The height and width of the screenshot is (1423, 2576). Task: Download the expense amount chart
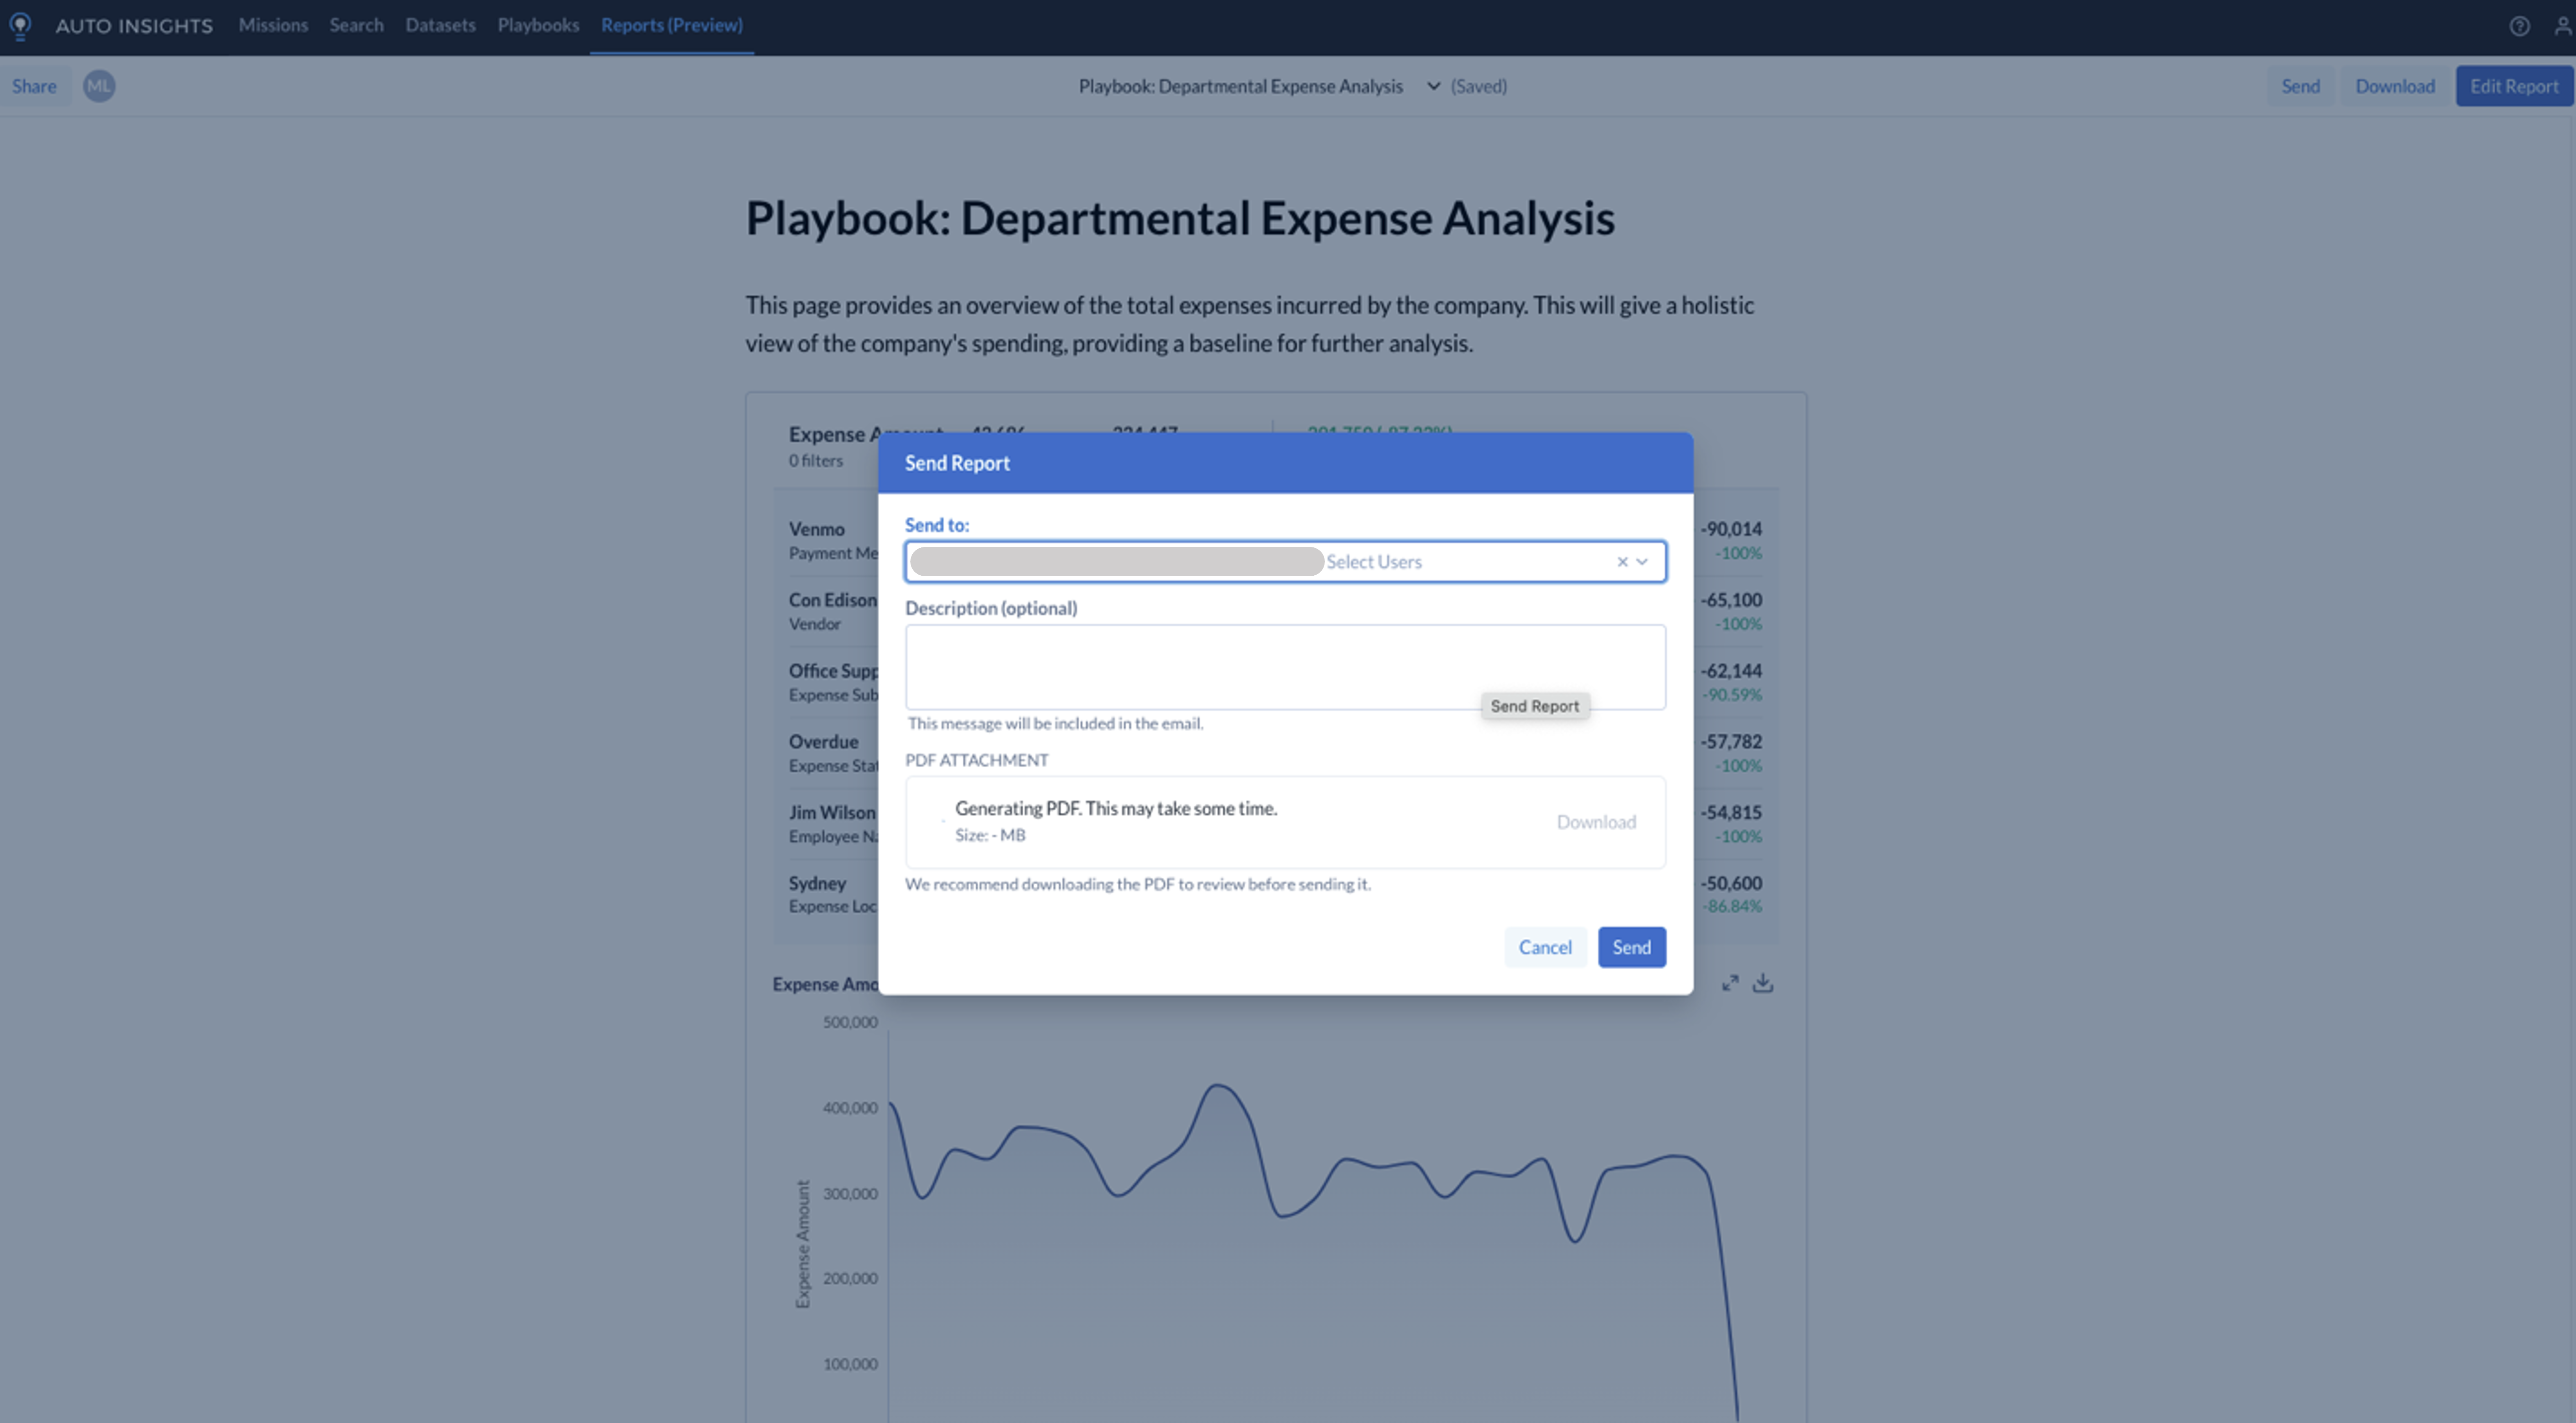[x=1763, y=983]
